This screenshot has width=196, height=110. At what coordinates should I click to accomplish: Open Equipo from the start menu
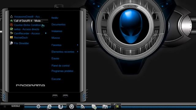(x=55, y=58)
